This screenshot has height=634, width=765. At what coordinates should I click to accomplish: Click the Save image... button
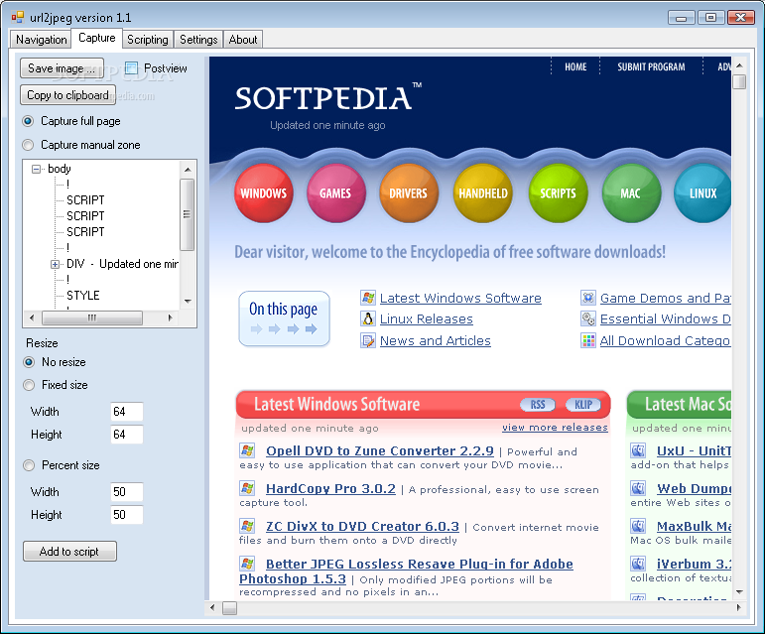tap(62, 68)
